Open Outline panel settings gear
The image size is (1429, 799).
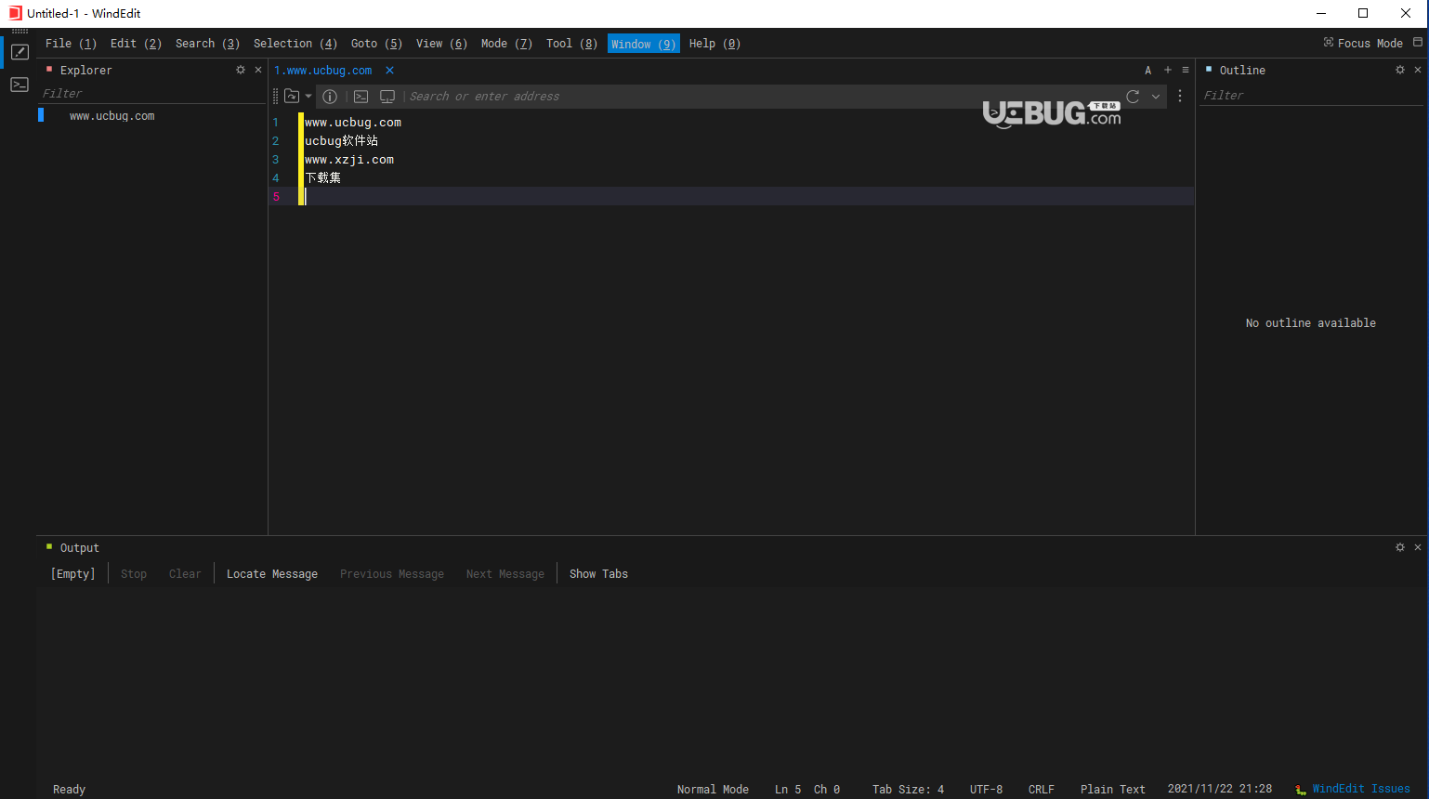coord(1400,70)
